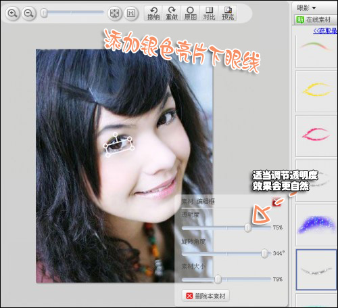Image resolution: width=338 pixels, height=308 pixels.
Task: Close the 素材编辑框 material edit panel
Action: [x=276, y=202]
